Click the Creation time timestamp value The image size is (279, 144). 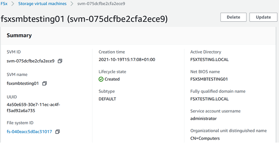(127, 60)
